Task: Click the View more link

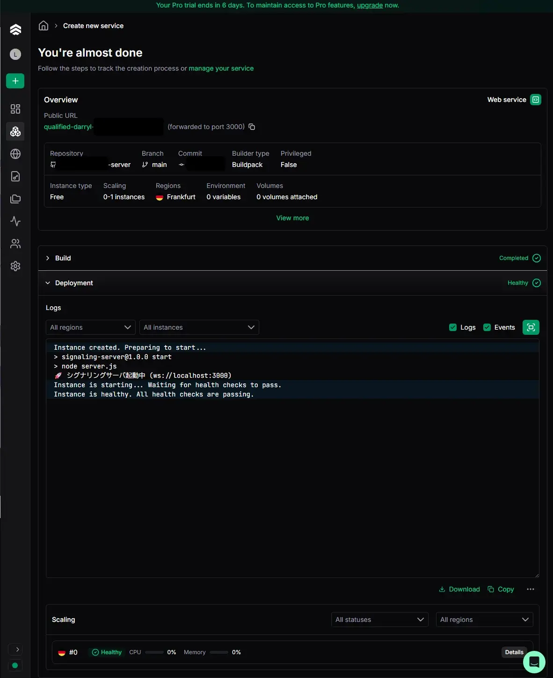Action: click(x=292, y=218)
